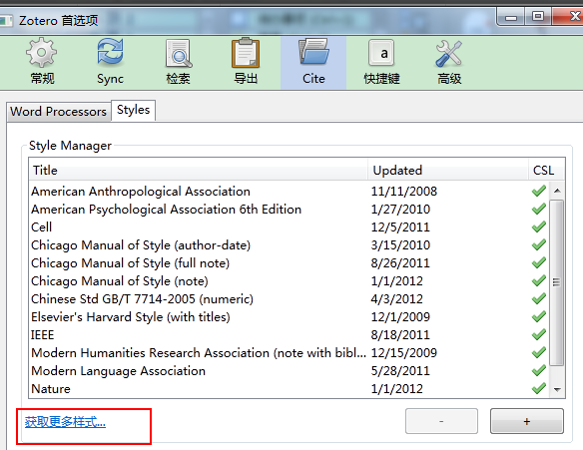
Task: Click the minus remove style button
Action: point(441,421)
